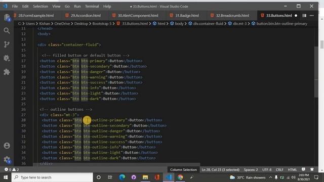Switch to 30.AlertComponent.html tab

click(138, 16)
